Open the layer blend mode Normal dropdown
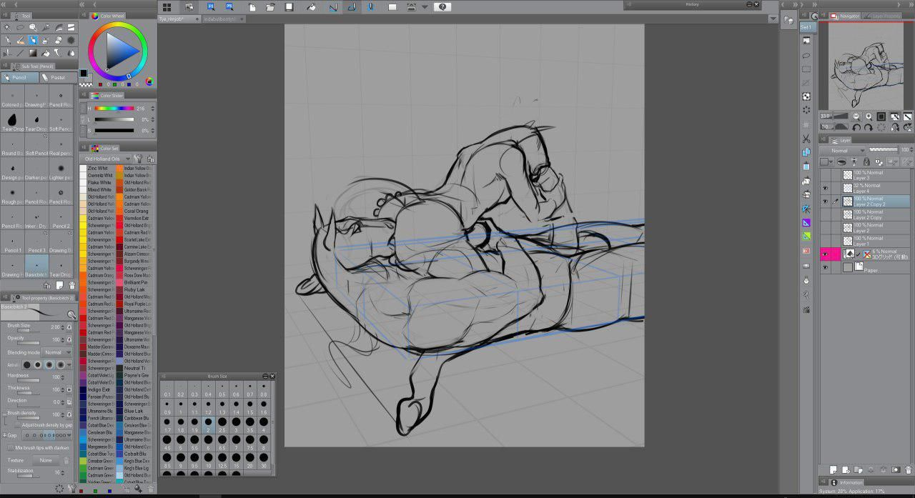915x498 pixels. [843, 151]
